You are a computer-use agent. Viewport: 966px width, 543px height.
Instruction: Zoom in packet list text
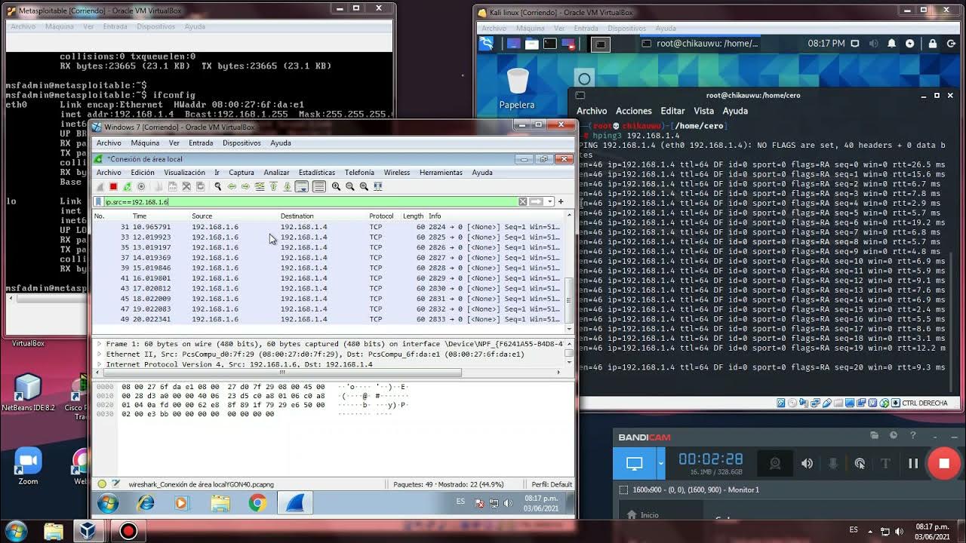pyautogui.click(x=336, y=186)
